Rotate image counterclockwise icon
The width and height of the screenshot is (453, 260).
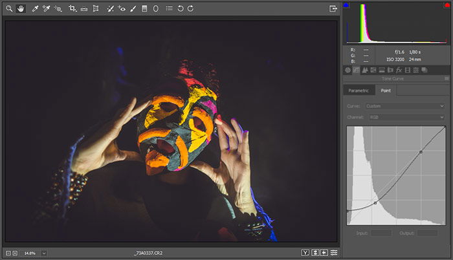coord(181,8)
